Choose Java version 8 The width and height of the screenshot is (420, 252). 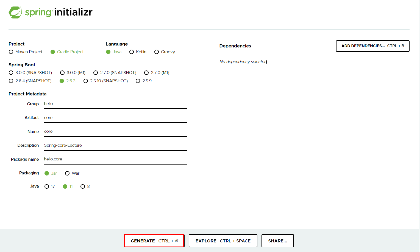[x=85, y=186]
